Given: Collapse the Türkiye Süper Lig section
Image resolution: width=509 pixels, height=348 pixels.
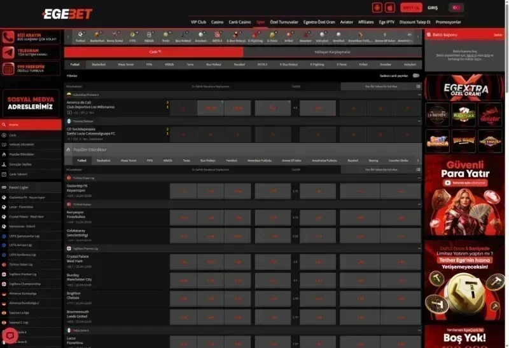Looking at the screenshot, I should click(419, 178).
